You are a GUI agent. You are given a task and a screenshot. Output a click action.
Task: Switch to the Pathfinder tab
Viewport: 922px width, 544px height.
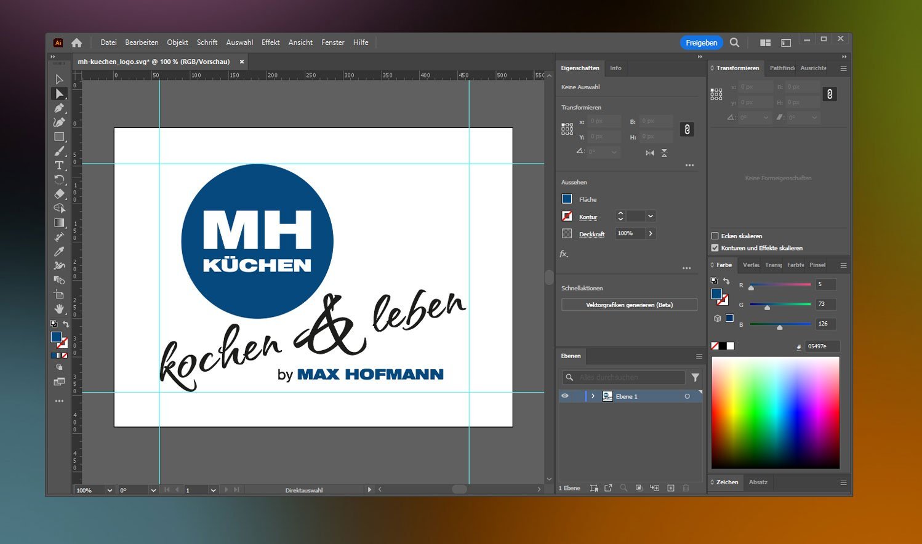tap(782, 68)
